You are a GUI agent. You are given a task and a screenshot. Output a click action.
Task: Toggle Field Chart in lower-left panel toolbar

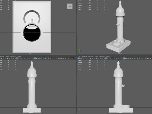coord(25,58)
